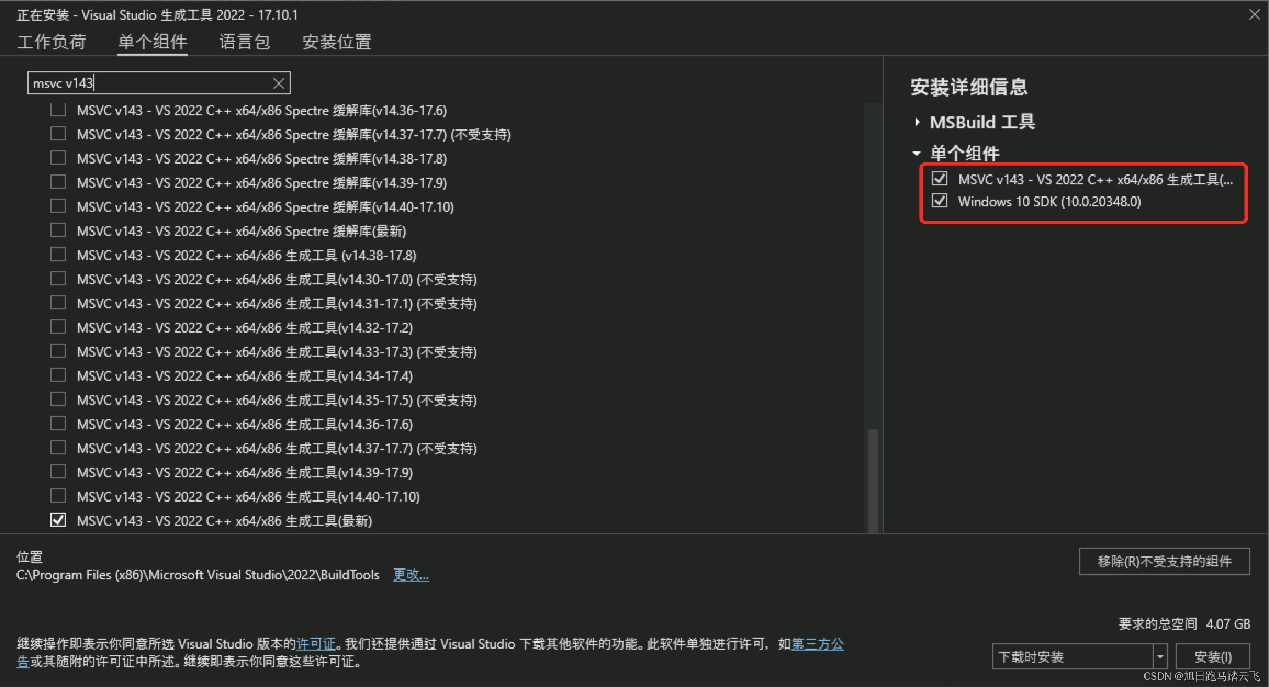Image resolution: width=1269 pixels, height=687 pixels.
Task: Uncheck MSVC v143 生成工具 in install details
Action: coord(940,179)
